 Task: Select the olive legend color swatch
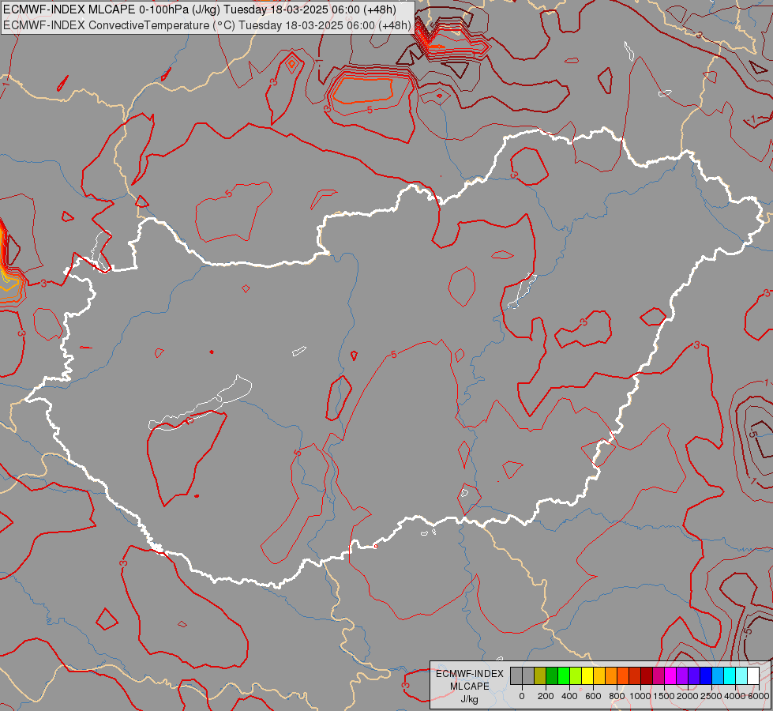click(x=540, y=676)
